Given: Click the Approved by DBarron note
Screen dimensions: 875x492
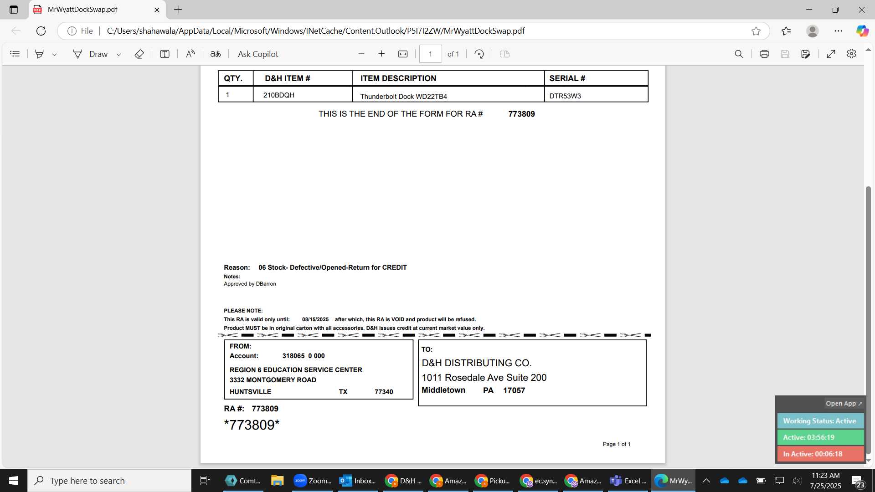Looking at the screenshot, I should [x=250, y=284].
